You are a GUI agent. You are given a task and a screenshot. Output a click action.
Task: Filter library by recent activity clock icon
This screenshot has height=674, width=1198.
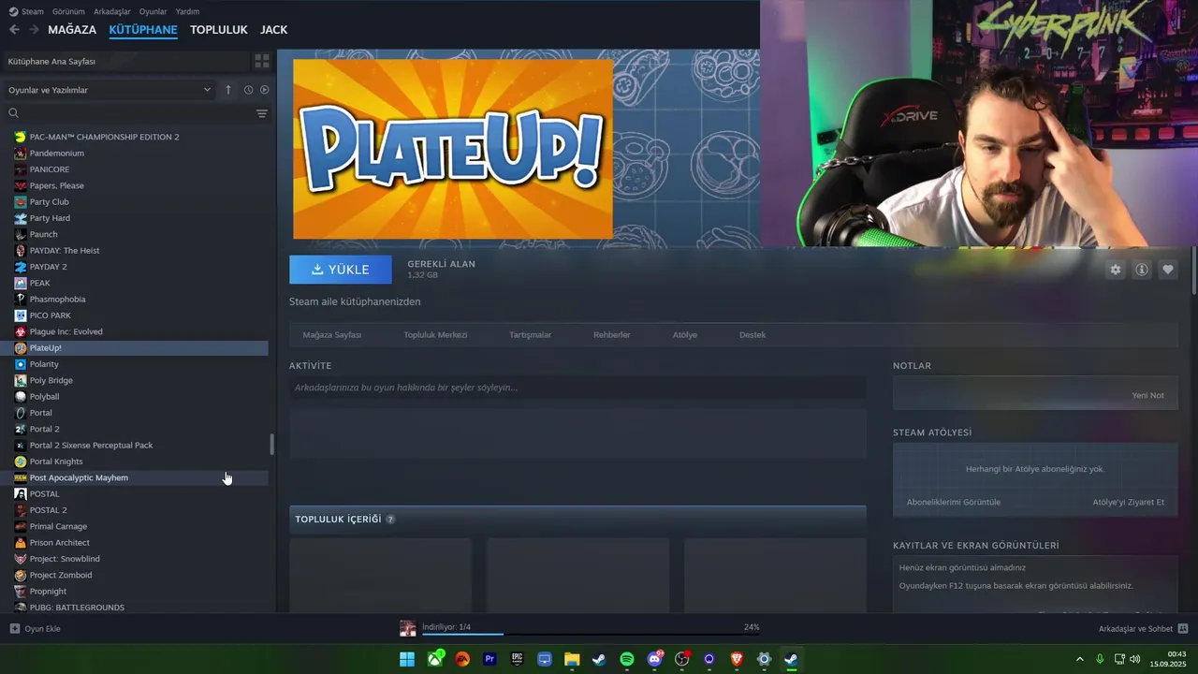click(248, 90)
